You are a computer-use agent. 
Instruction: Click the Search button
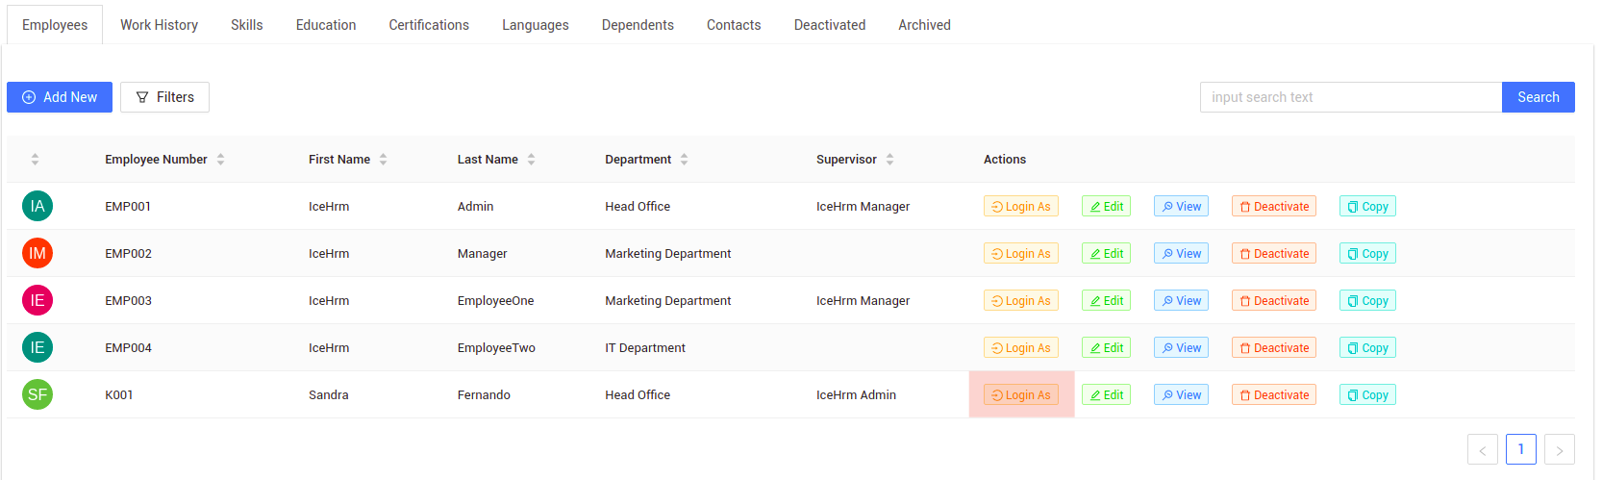tap(1538, 97)
